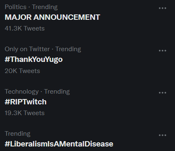Click the Trending label above #LiberalismIsAMentalDisease

18,134
